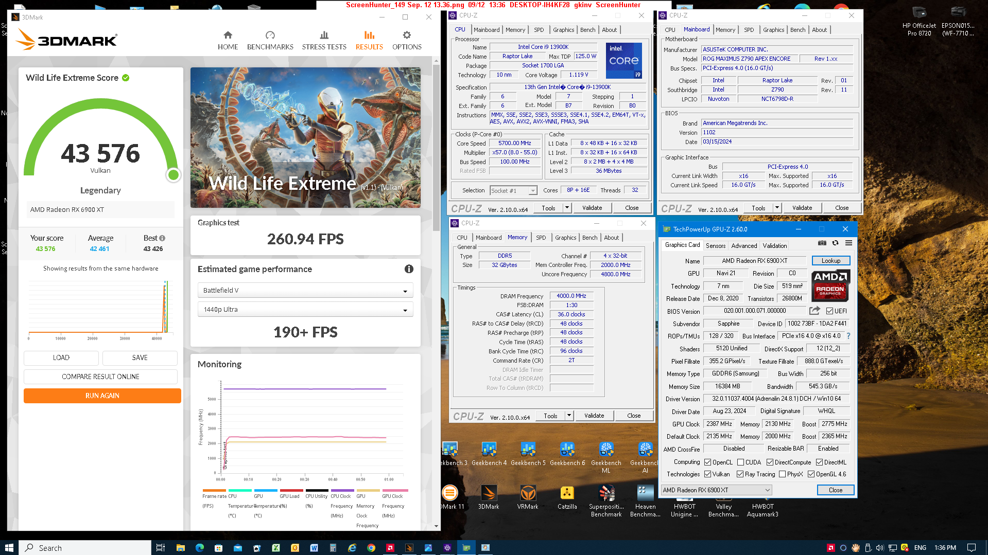Expand the Tools arrow in CPU-Z Mainboard window
The width and height of the screenshot is (988, 555).
(x=777, y=208)
